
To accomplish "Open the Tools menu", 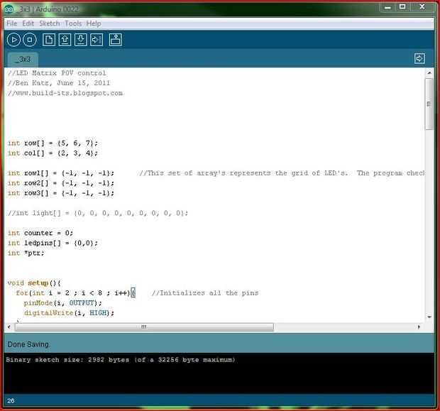I will (73, 23).
